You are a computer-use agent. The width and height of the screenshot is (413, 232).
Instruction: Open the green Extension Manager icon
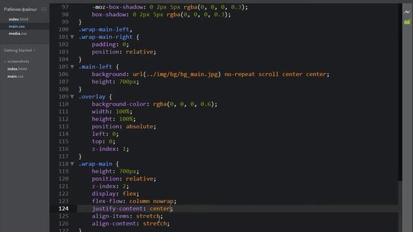[x=407, y=22]
